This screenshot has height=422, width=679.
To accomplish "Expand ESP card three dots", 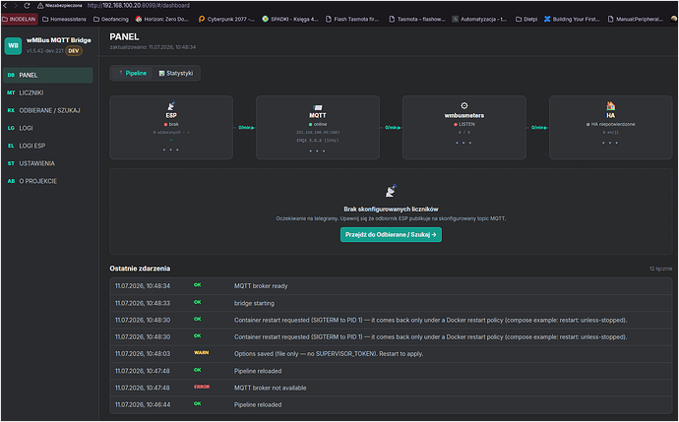I will tap(170, 150).
